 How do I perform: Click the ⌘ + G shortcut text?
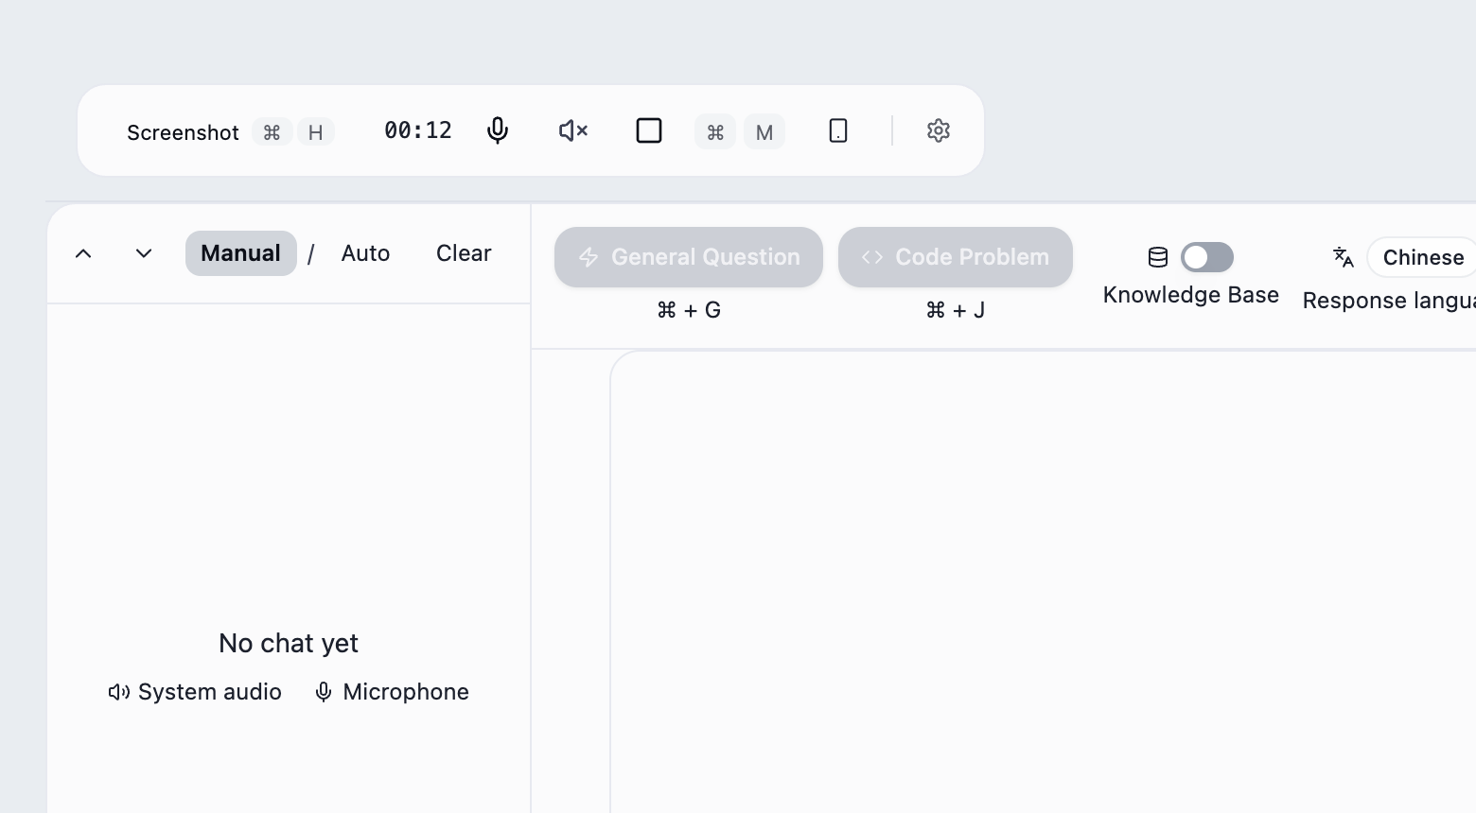pos(689,310)
